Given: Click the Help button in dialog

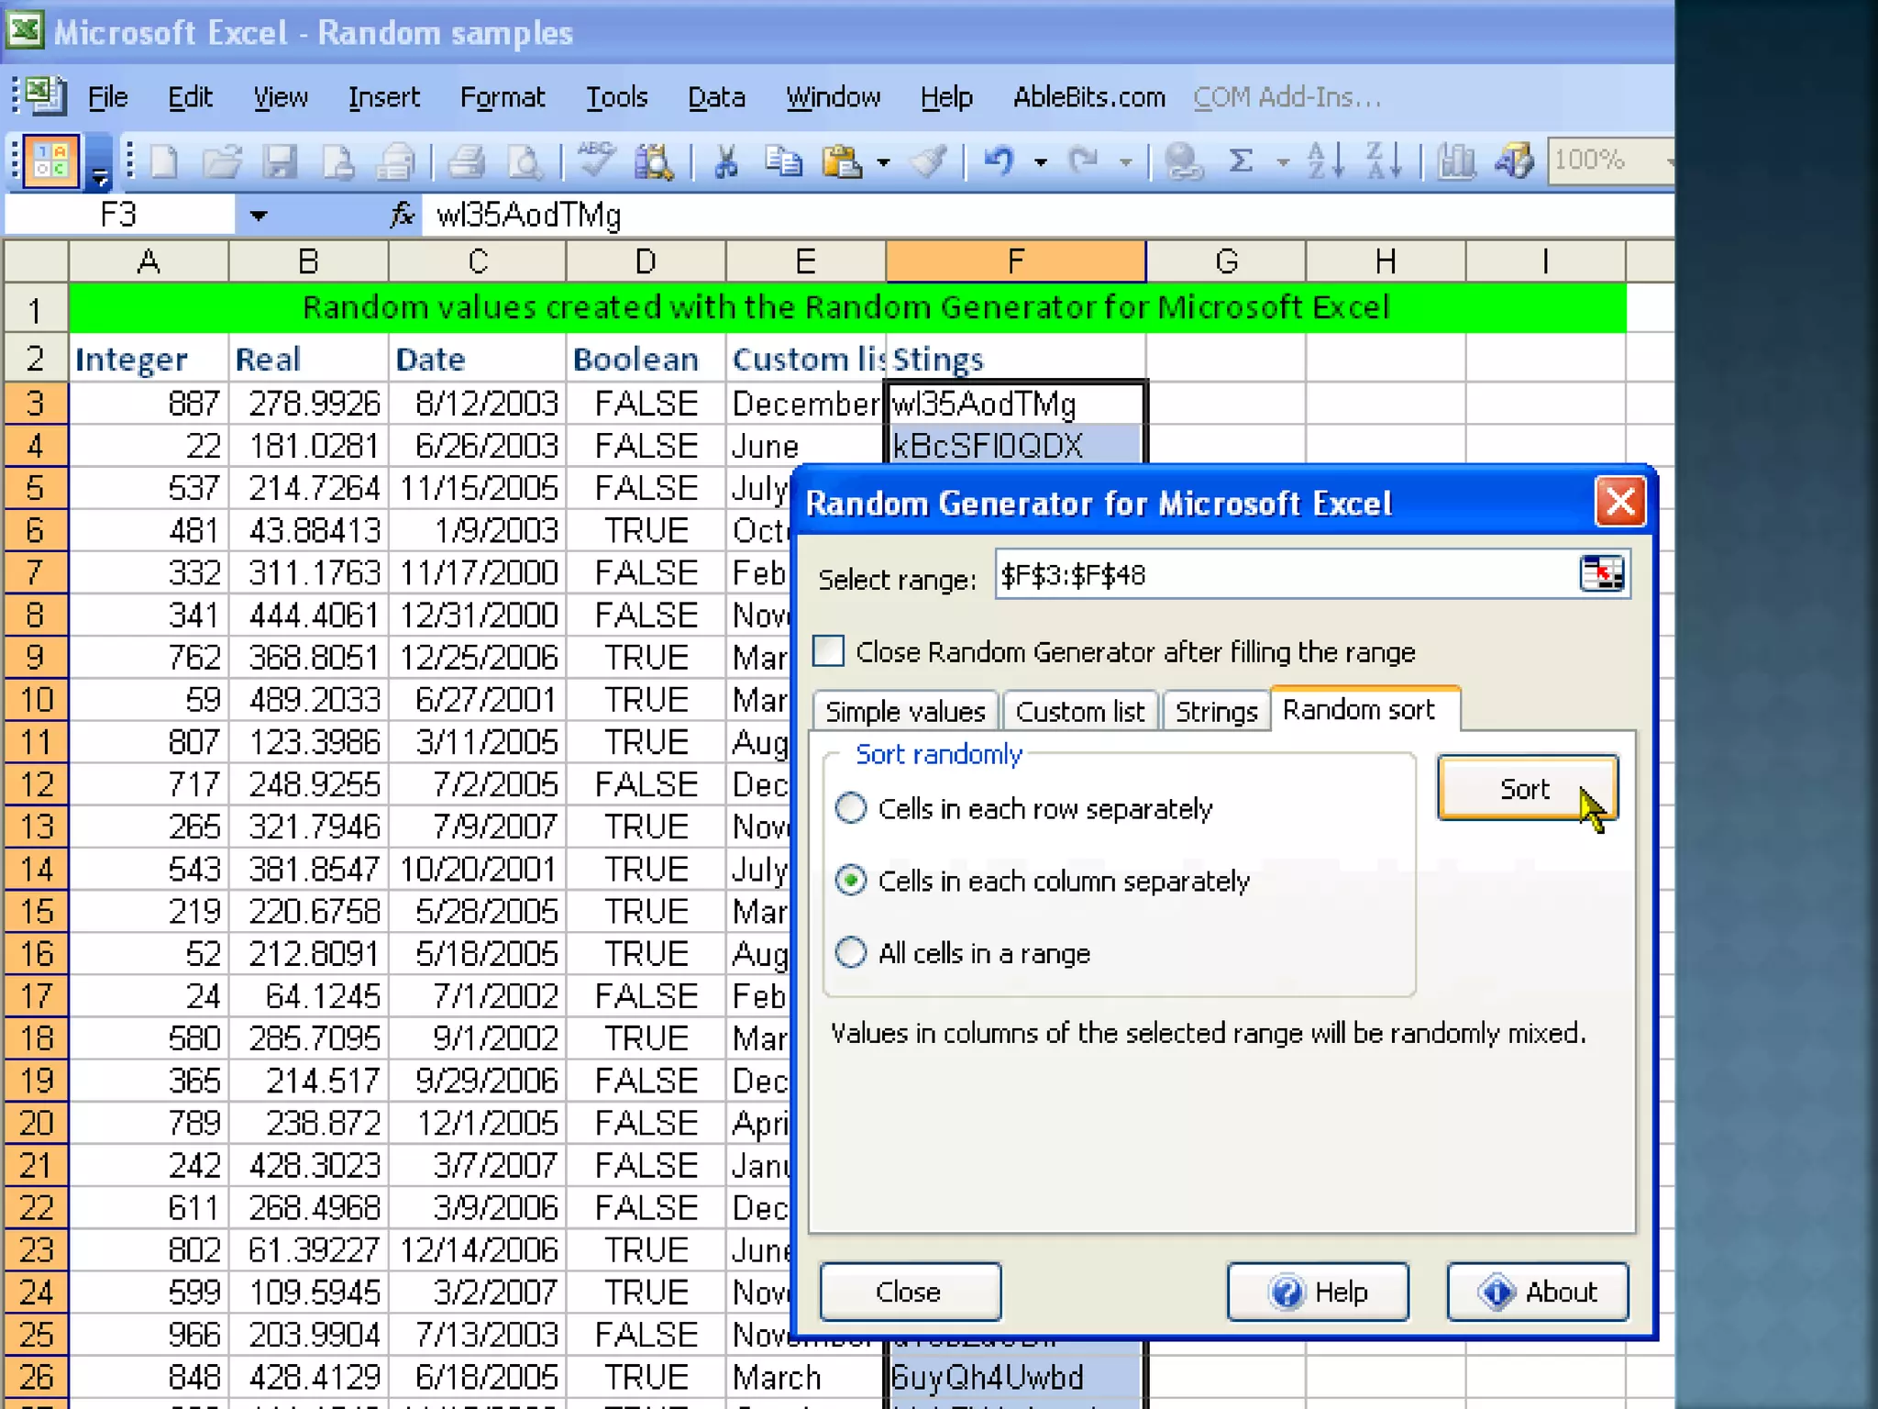Looking at the screenshot, I should coord(1317,1292).
